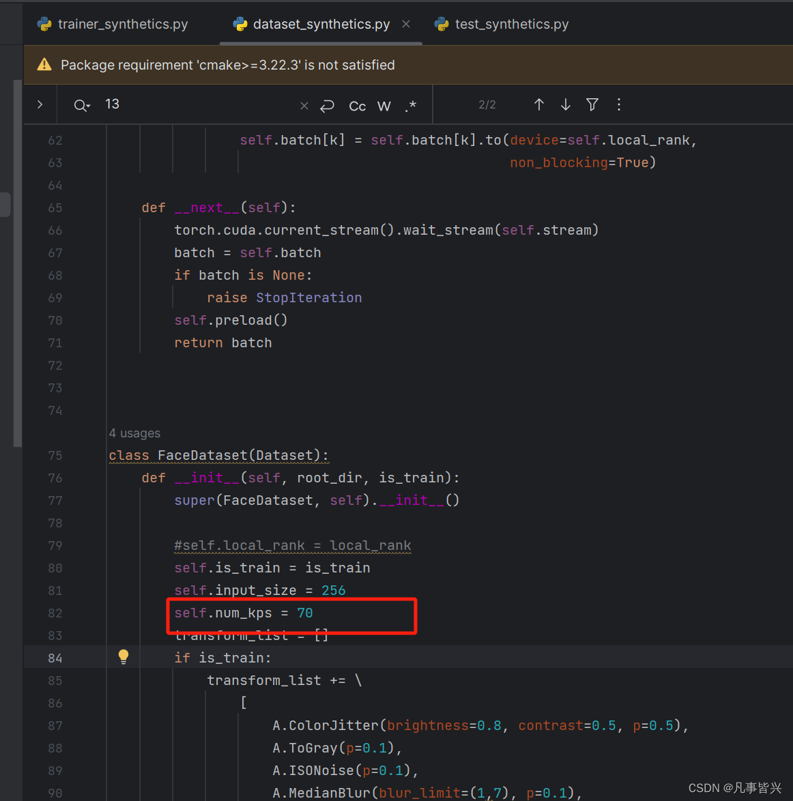The width and height of the screenshot is (793, 801).
Task: Click the '4 usages' link above FaceDataset
Action: click(x=134, y=433)
